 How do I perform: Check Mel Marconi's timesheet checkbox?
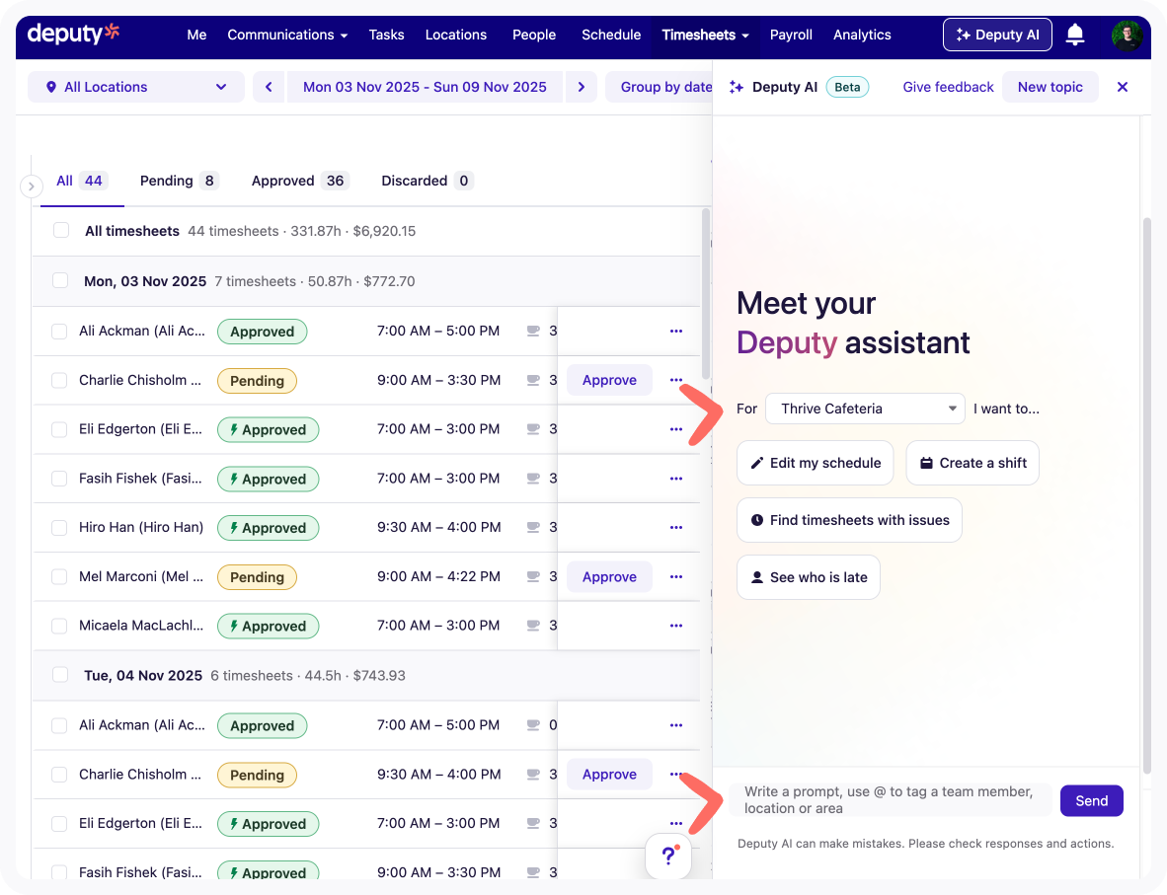pyautogui.click(x=59, y=577)
